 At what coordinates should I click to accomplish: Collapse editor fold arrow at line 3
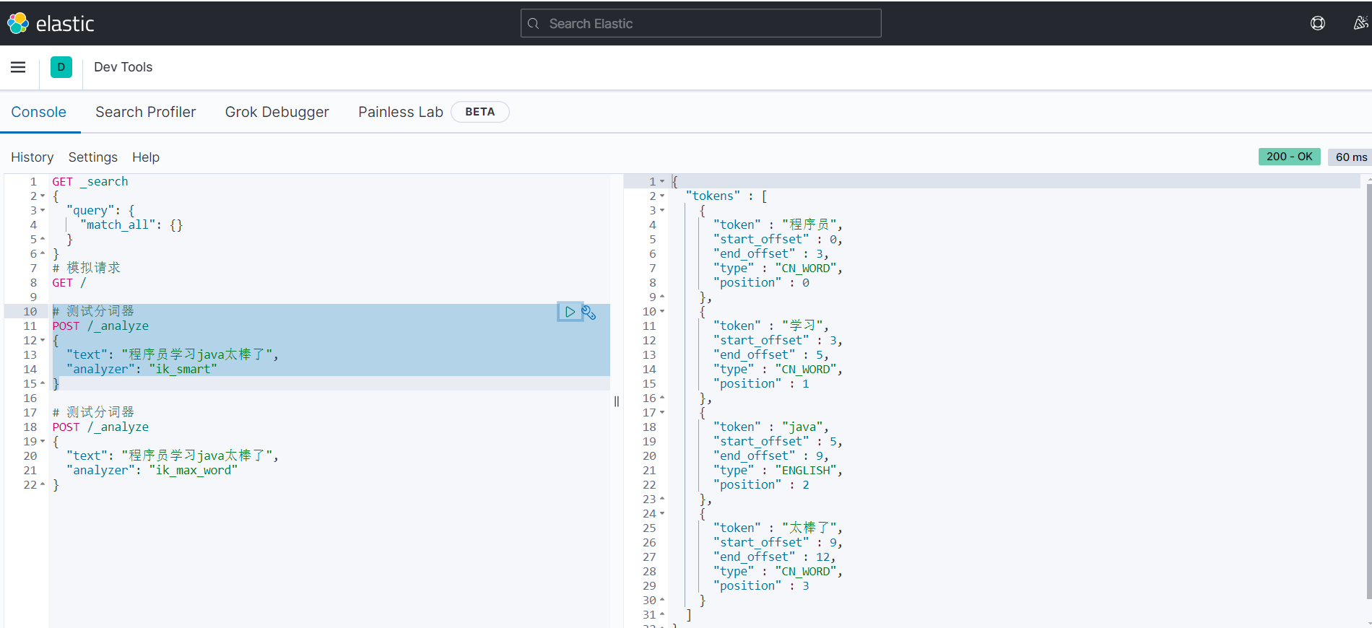(43, 211)
